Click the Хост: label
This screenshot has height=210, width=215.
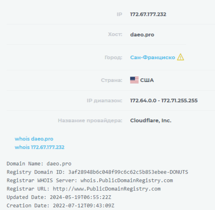point(115,34)
